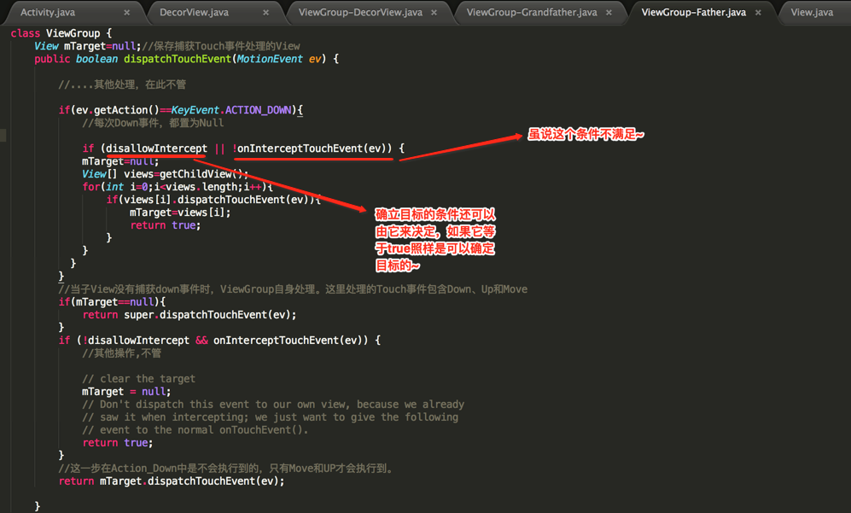This screenshot has height=513, width=851.
Task: Click the 'mTarget=views[i];' line
Action: pos(179,213)
